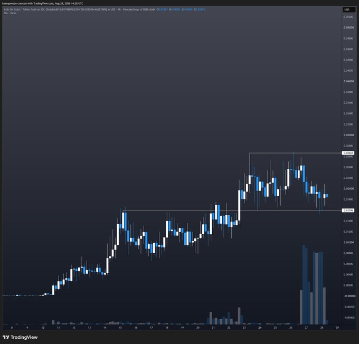Click the 0.01596 price label on the axis
Screen dimensions: 359x344
coord(348,210)
